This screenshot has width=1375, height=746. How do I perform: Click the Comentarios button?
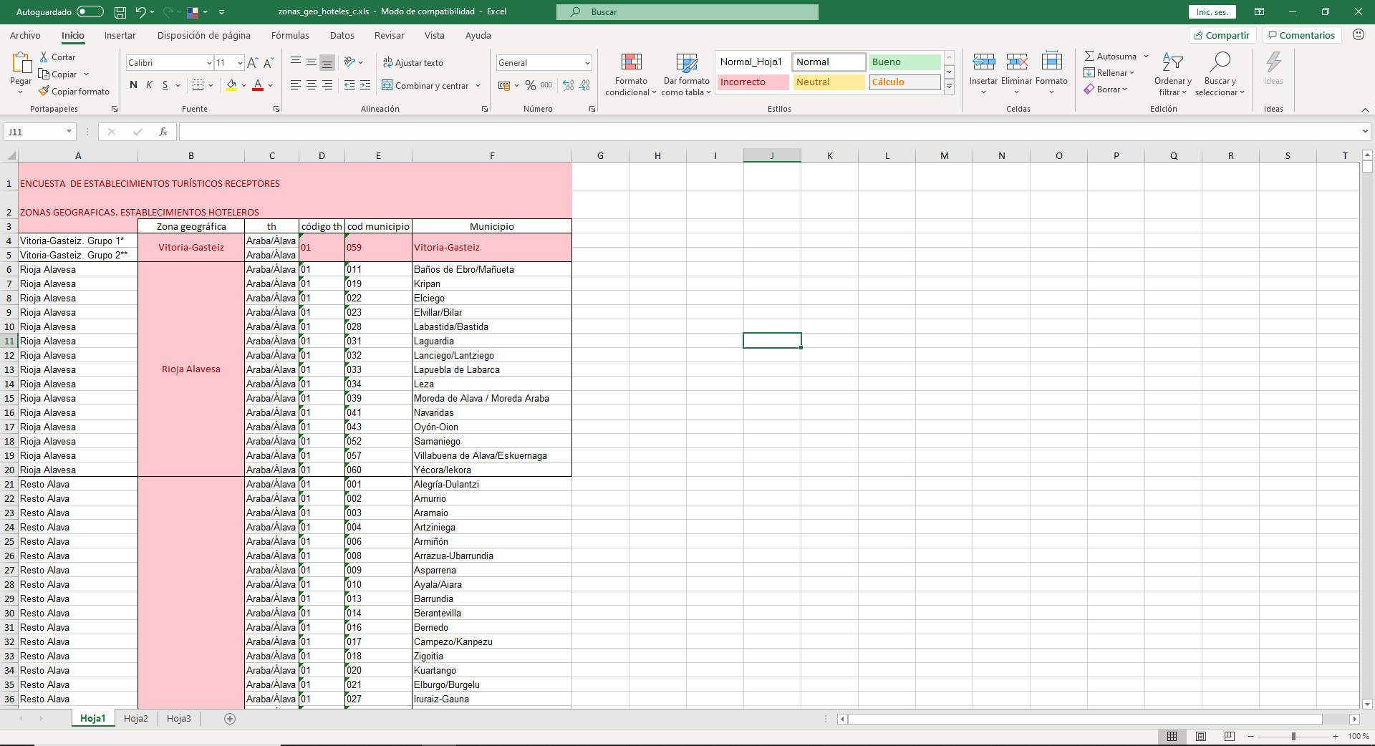[x=1301, y=35]
